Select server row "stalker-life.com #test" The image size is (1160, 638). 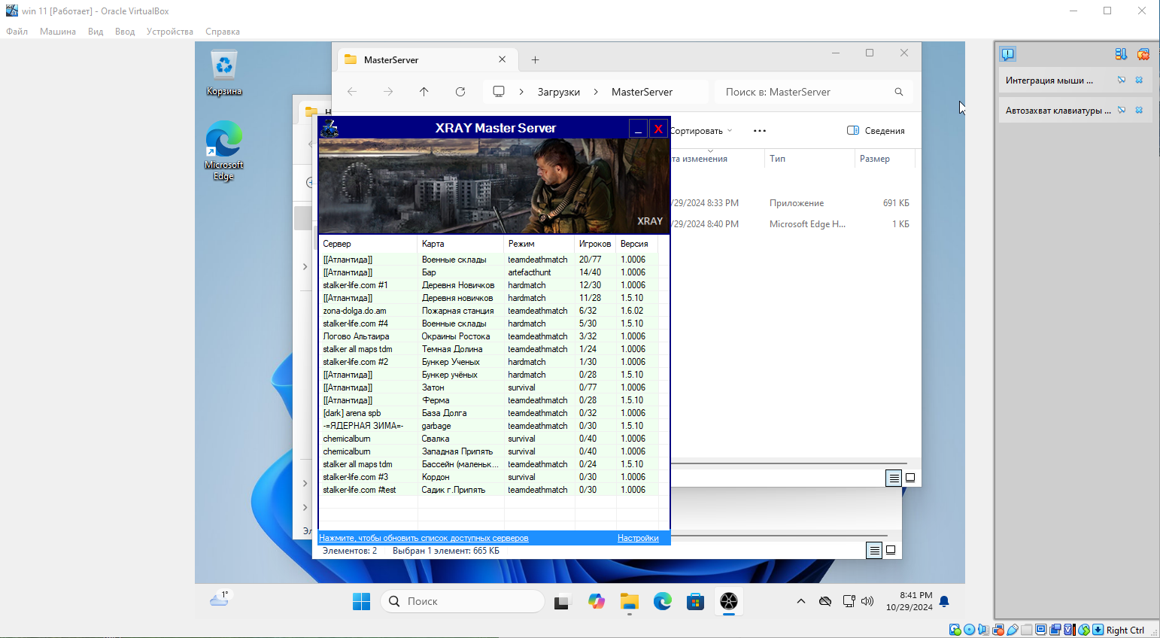click(x=488, y=490)
